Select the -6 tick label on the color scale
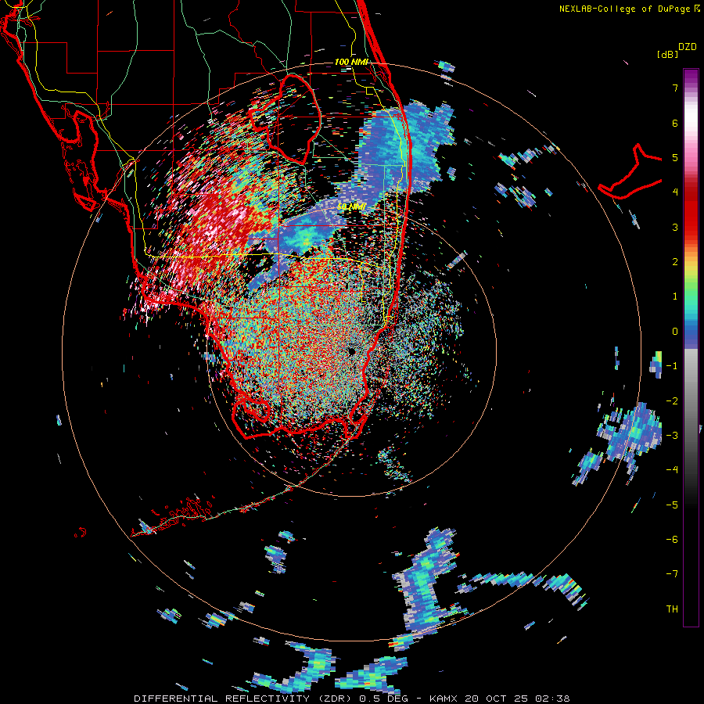The height and width of the screenshot is (704, 704). pos(672,539)
